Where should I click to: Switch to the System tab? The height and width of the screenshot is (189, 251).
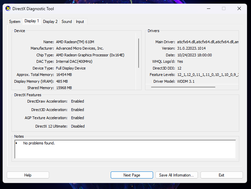14,22
